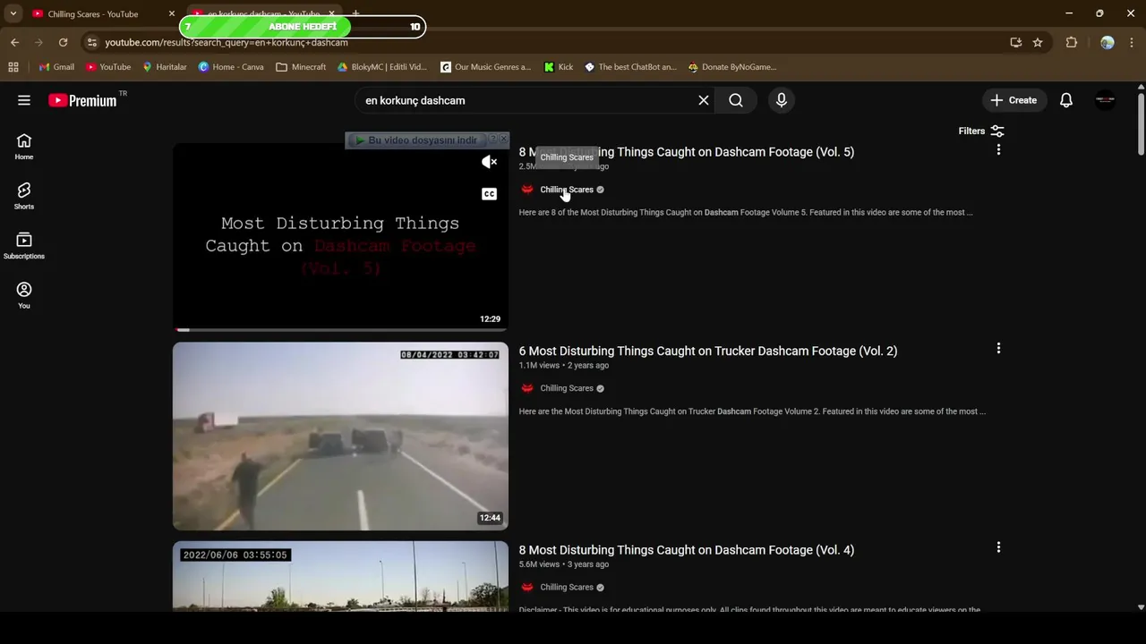The height and width of the screenshot is (644, 1146).
Task: Click the install app icon in address bar
Action: tap(1015, 42)
